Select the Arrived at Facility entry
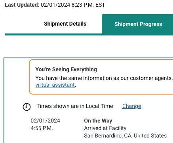Image resolution: width=173 pixels, height=143 pixels. coord(105,128)
